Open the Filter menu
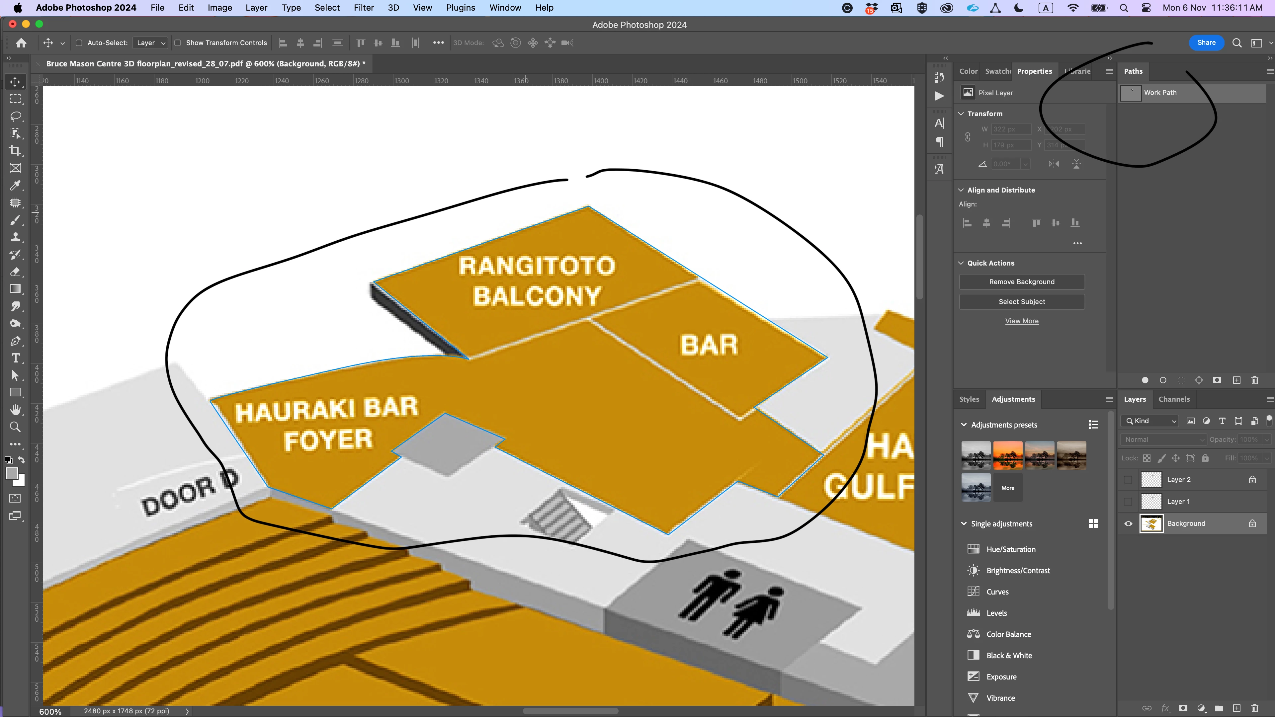The width and height of the screenshot is (1275, 717). click(x=363, y=8)
